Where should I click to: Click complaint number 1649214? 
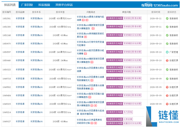point(7,112)
